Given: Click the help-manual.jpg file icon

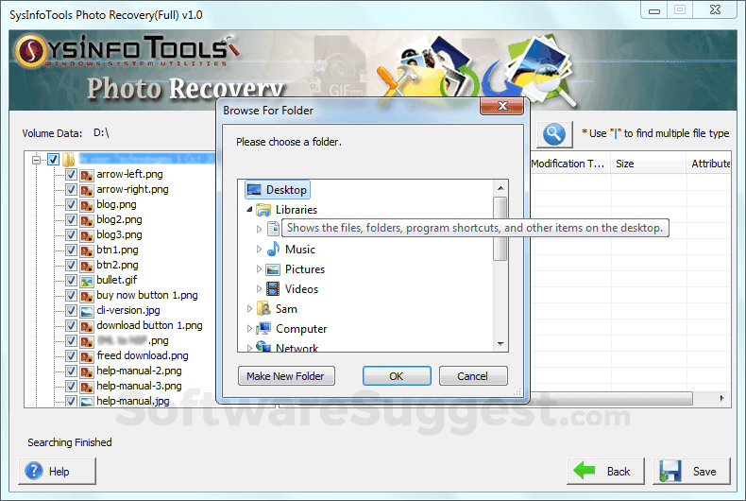Looking at the screenshot, I should (87, 401).
